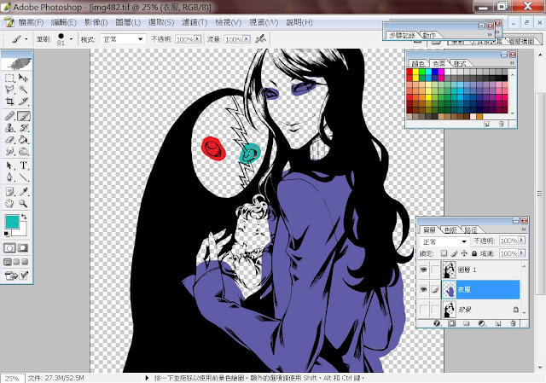This screenshot has width=546, height=383.
Task: Select the Dodge tool
Action: pos(23,152)
